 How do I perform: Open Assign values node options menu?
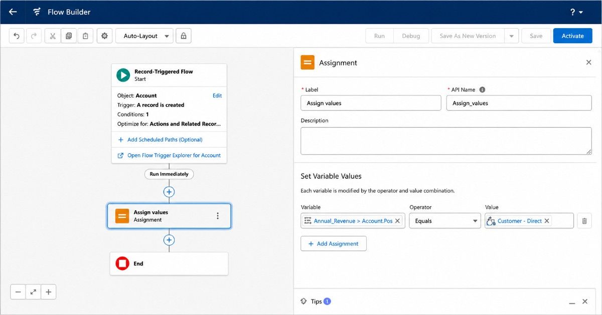(218, 216)
